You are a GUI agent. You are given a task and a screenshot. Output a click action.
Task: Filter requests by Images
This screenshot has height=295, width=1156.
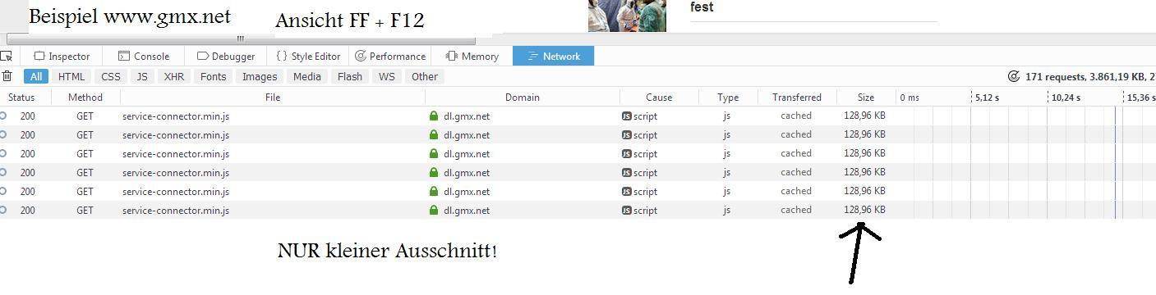260,76
